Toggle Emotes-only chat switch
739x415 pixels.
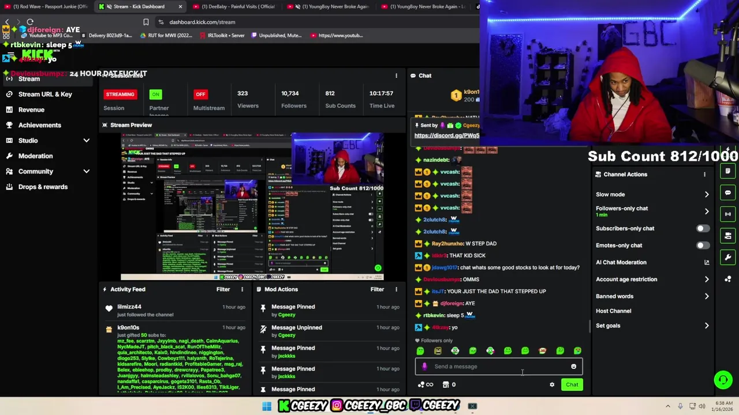click(703, 246)
